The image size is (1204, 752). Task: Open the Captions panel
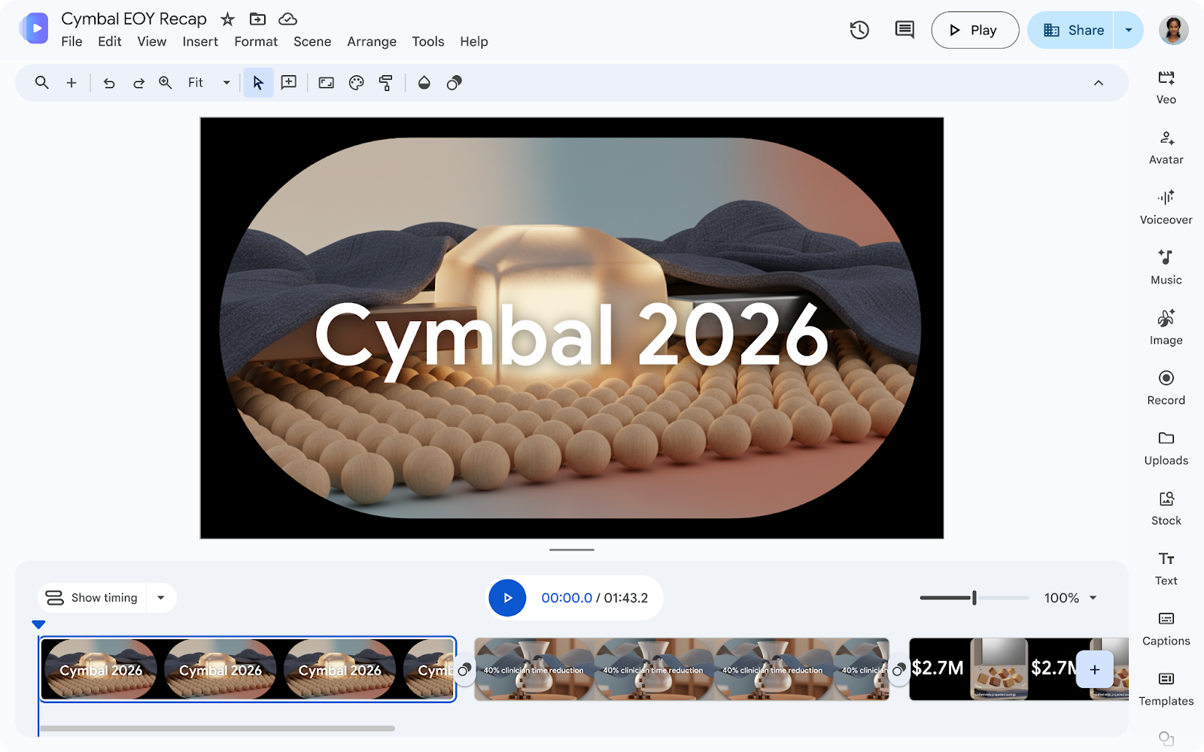click(1166, 629)
